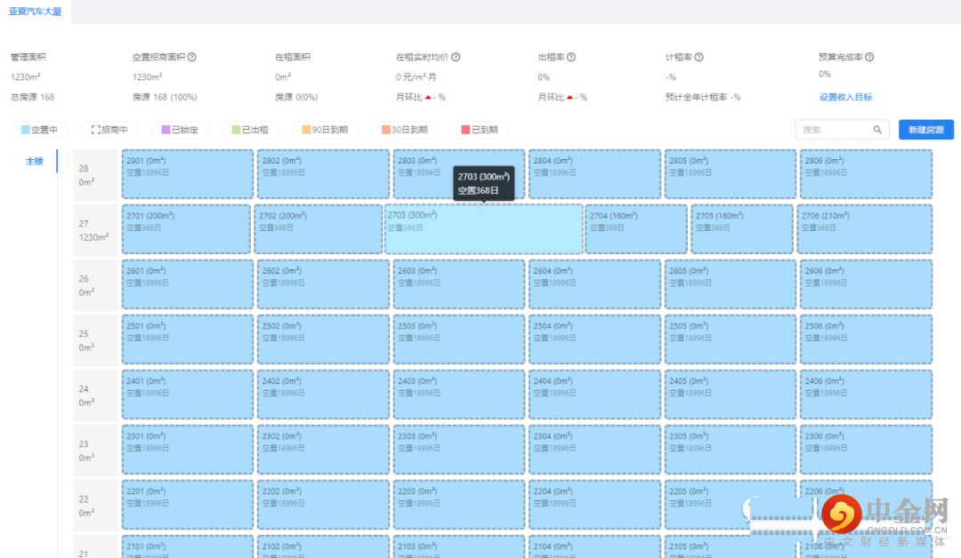The image size is (961, 558).
Task: Select room 2802 cell
Action: pos(323,174)
